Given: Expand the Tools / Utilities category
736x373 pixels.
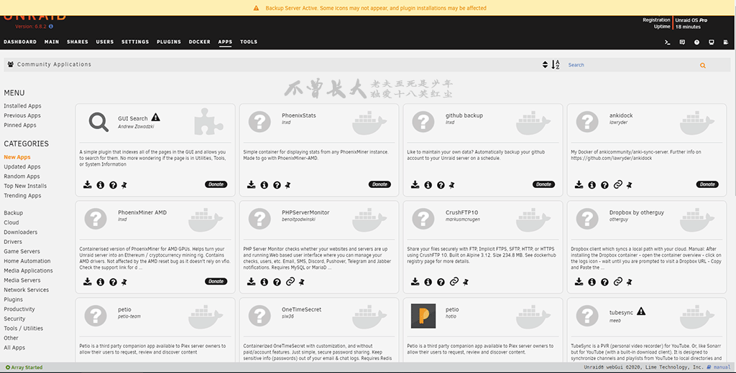Looking at the screenshot, I should point(23,329).
